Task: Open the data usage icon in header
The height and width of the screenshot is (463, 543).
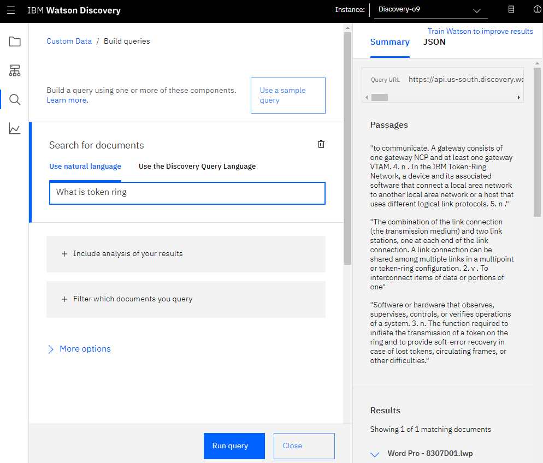Action: pyautogui.click(x=511, y=10)
